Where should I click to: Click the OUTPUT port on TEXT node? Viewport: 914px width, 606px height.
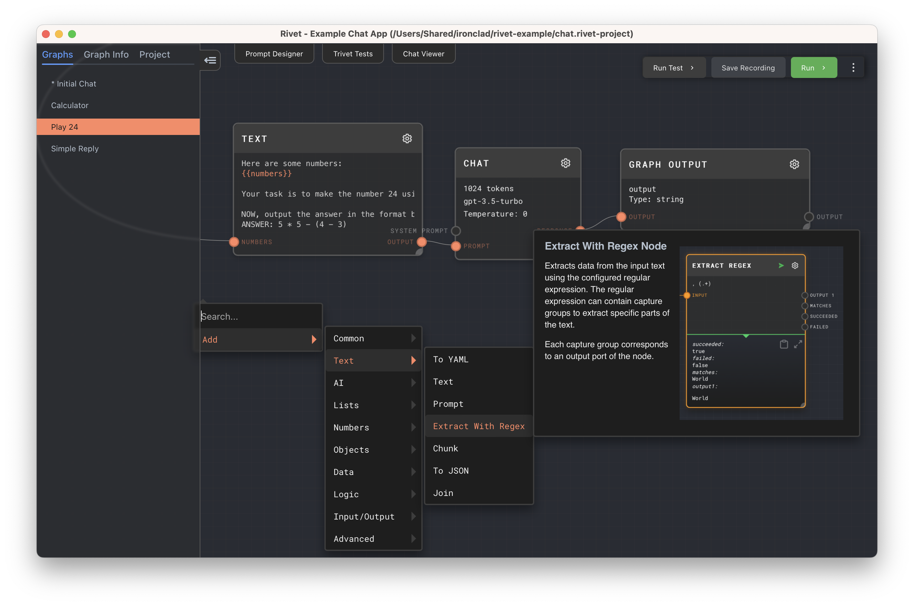(422, 242)
